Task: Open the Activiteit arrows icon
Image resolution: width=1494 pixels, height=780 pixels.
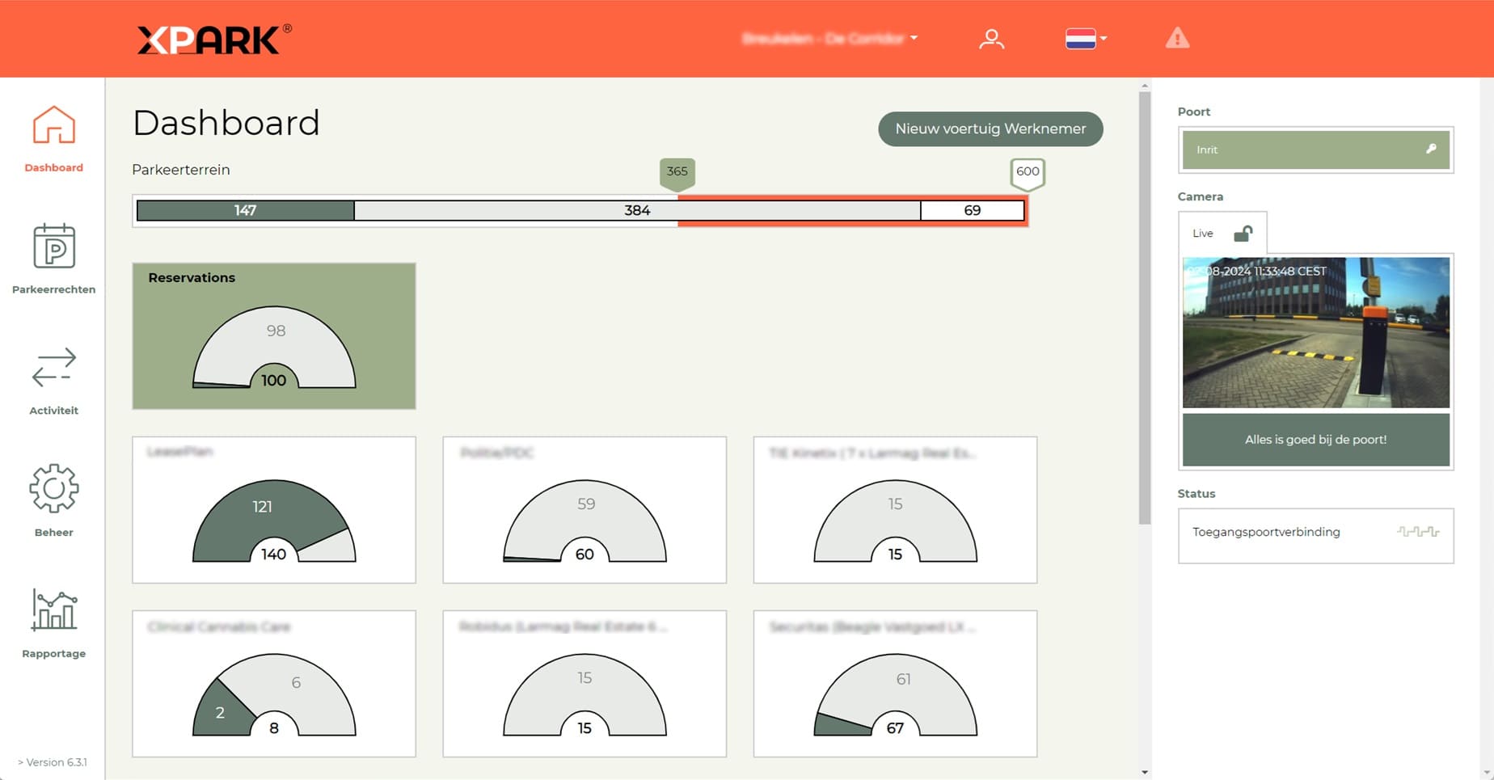Action: click(x=53, y=368)
